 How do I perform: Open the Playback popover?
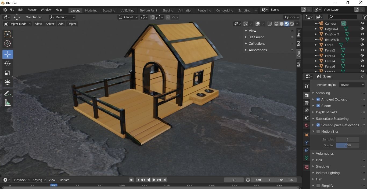[x=21, y=180]
